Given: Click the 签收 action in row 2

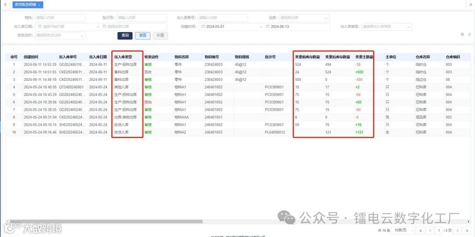Looking at the screenshot, I should (148, 72).
